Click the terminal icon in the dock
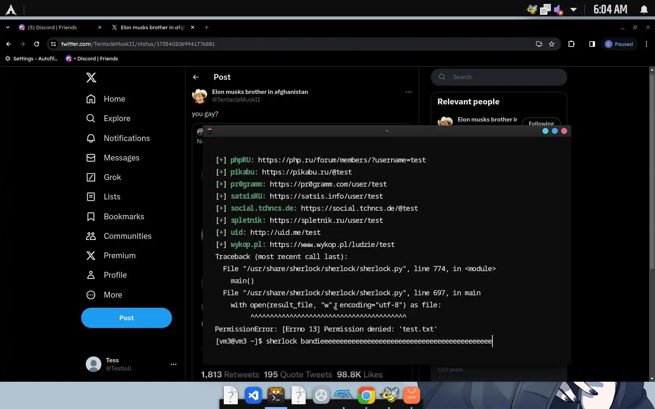This screenshot has height=409, width=655. (276, 396)
